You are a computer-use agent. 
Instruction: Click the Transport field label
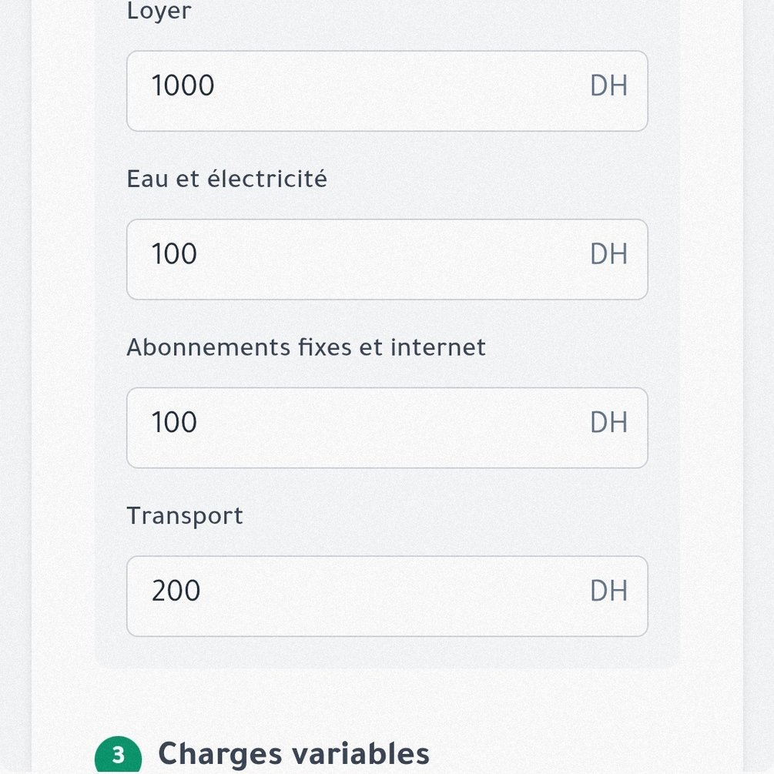(184, 516)
